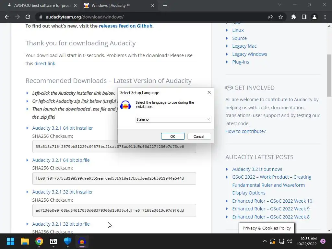Open the Chrome three-dot menu

pyautogui.click(x=325, y=17)
